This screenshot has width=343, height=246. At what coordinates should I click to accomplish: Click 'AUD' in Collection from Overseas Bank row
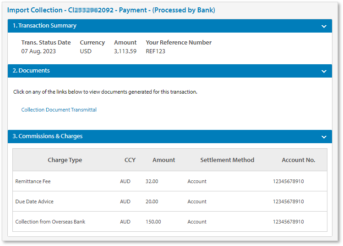tap(125, 222)
